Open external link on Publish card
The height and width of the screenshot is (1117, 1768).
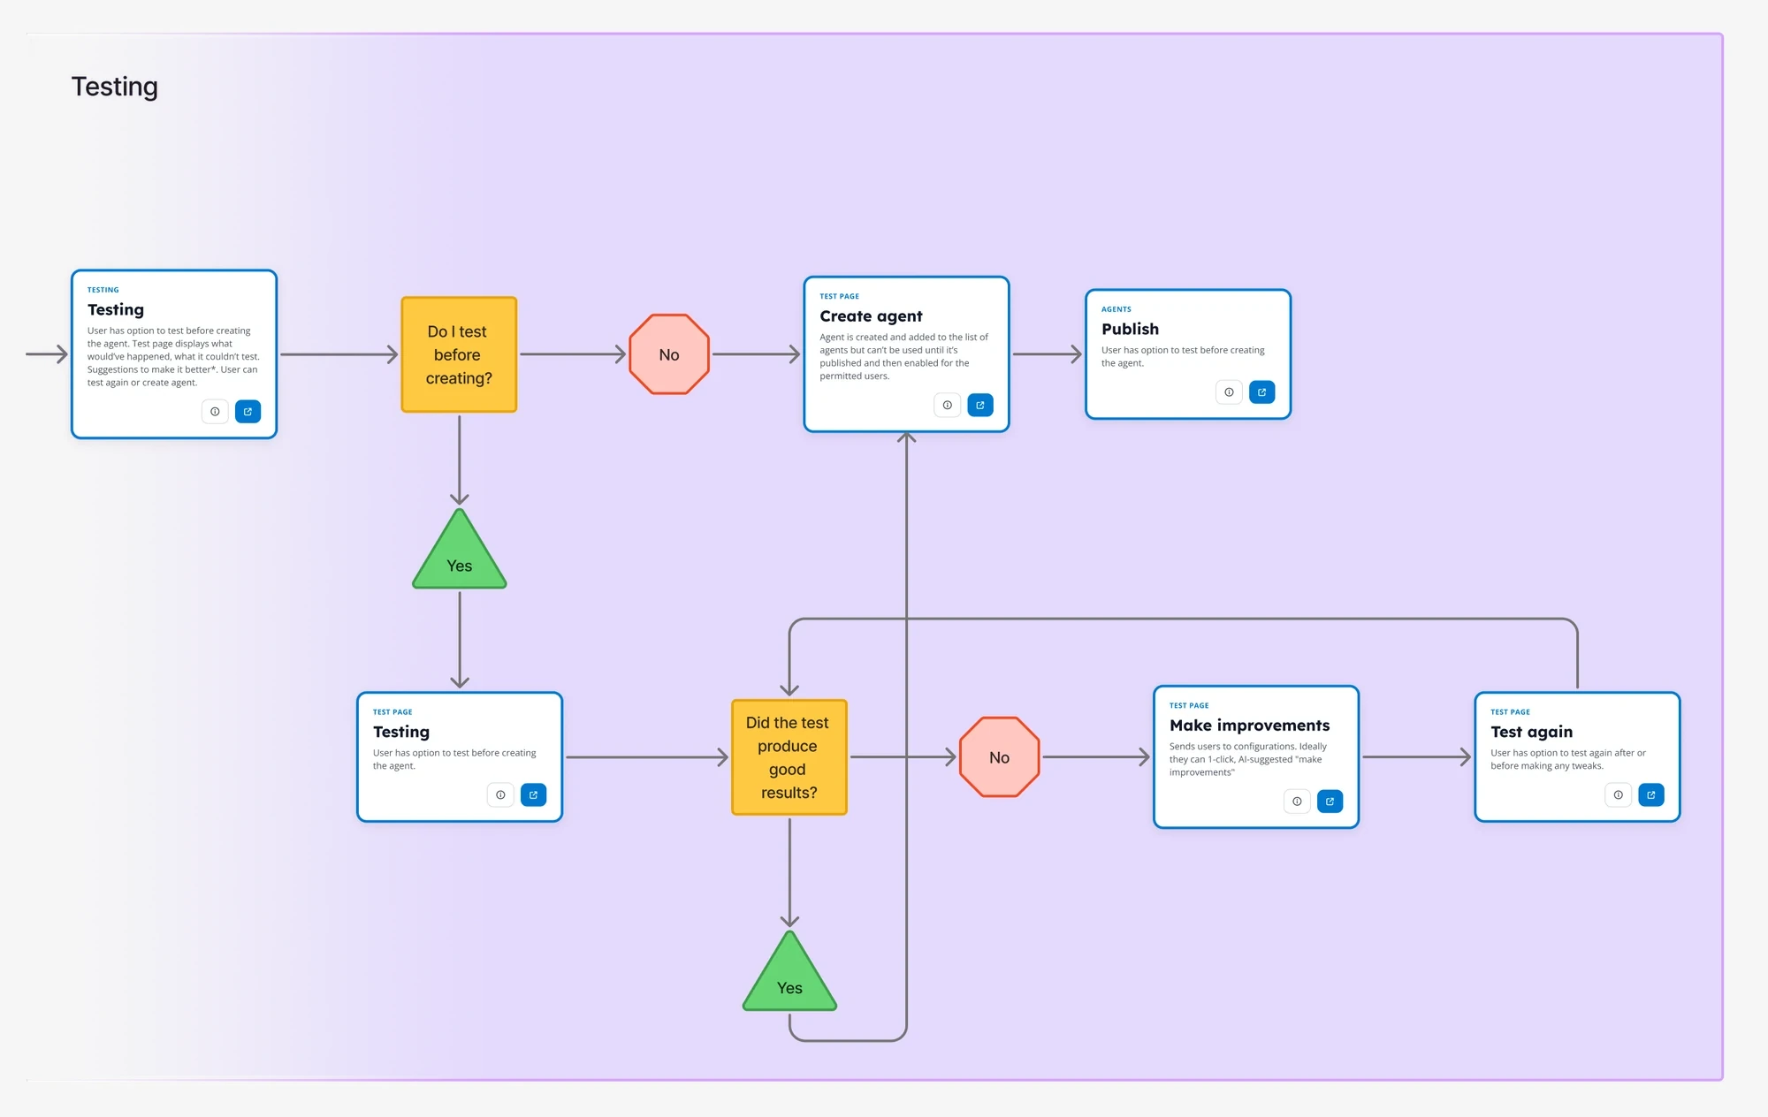point(1262,392)
